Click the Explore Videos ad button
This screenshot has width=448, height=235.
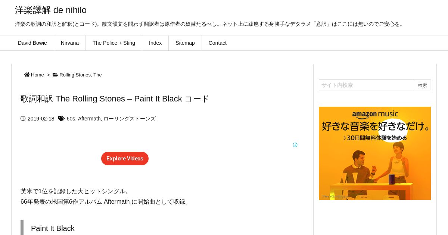(x=125, y=159)
